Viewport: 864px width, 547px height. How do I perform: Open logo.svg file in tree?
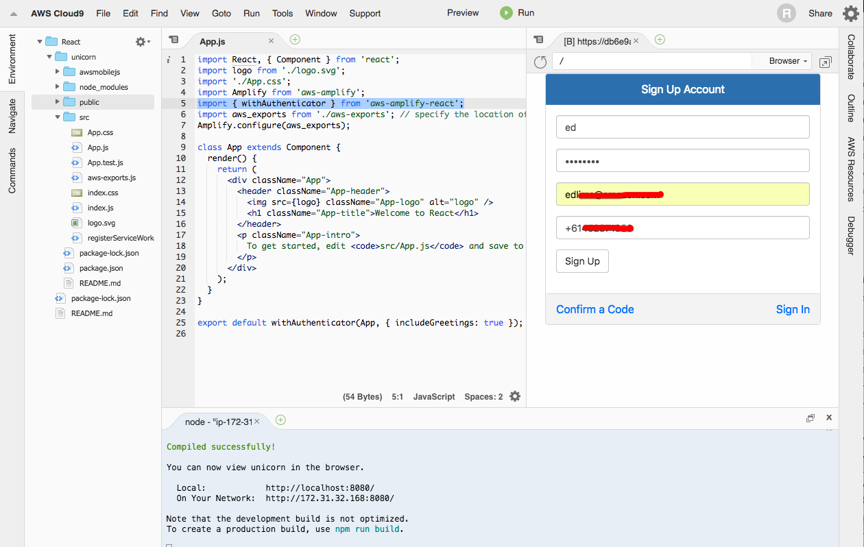tap(101, 223)
